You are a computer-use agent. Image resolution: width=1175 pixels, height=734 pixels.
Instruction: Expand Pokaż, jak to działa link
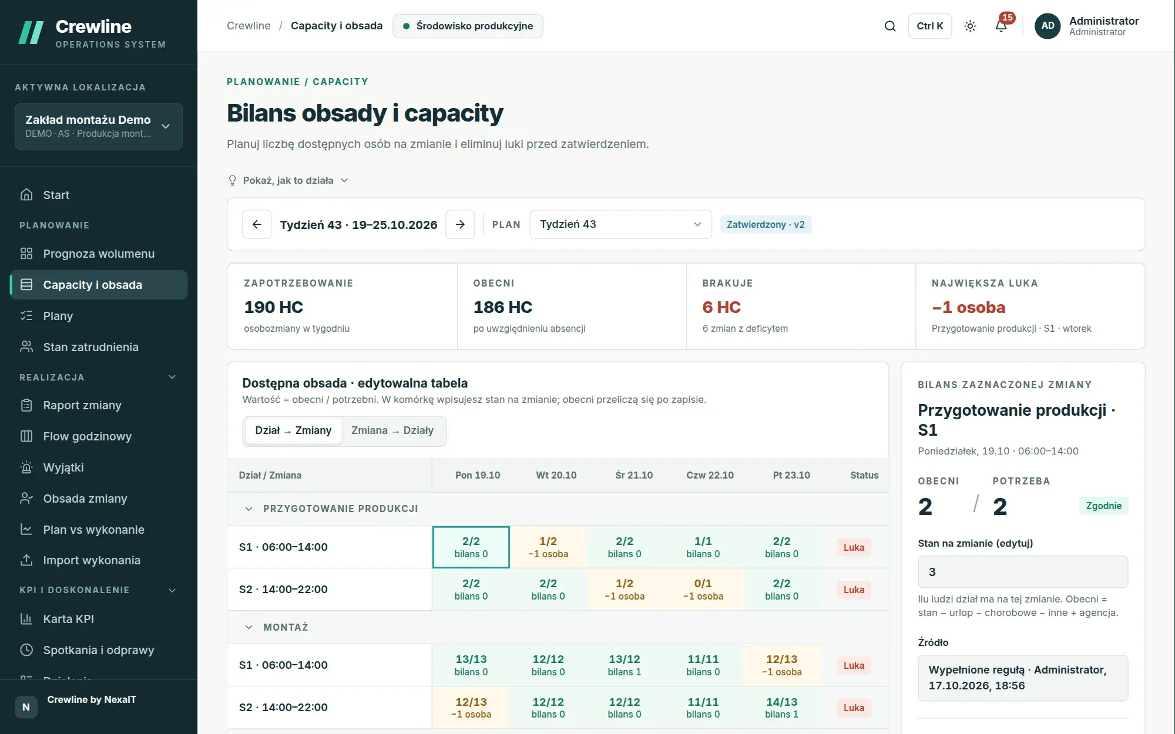pos(288,180)
